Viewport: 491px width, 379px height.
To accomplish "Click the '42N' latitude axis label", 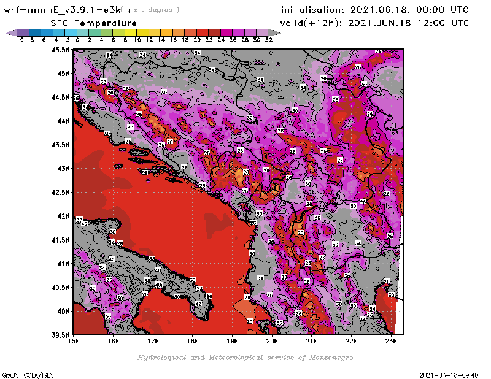I will [x=63, y=216].
